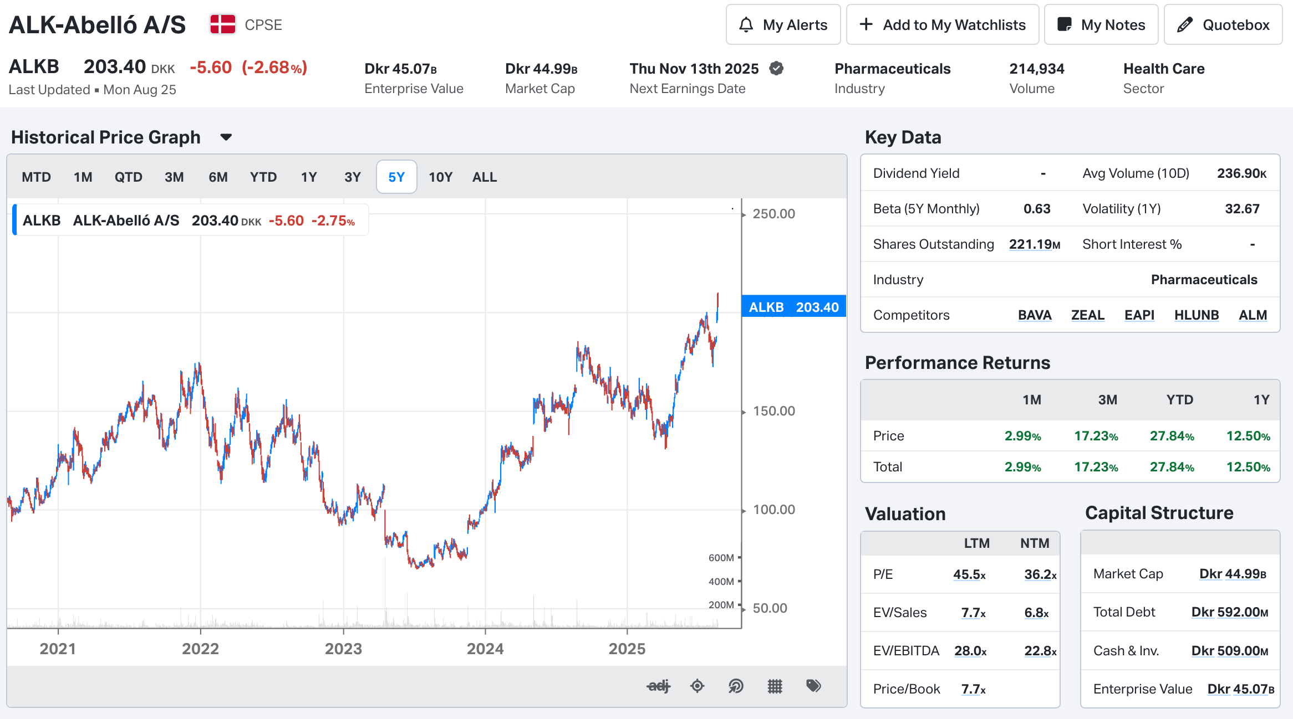
Task: Click the ALKB 203.40 price marker on the axis
Action: click(x=793, y=307)
